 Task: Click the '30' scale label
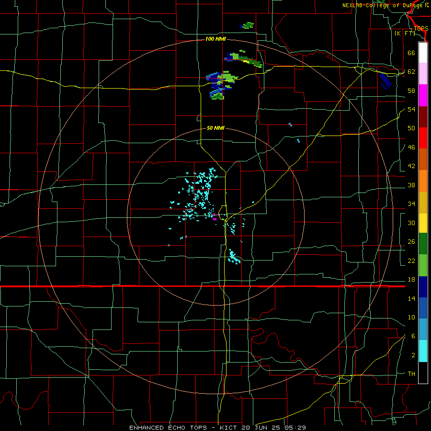[411, 223]
